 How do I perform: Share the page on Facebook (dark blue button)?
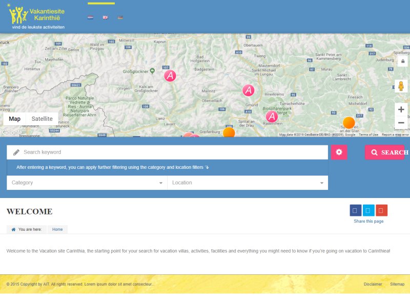click(x=356, y=210)
